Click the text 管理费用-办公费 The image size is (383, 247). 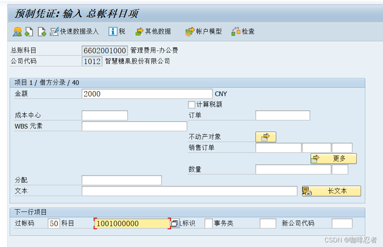click(154, 51)
